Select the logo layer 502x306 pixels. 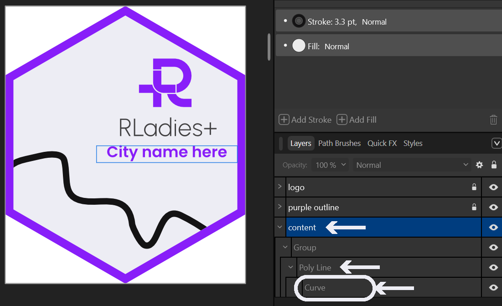pos(383,187)
